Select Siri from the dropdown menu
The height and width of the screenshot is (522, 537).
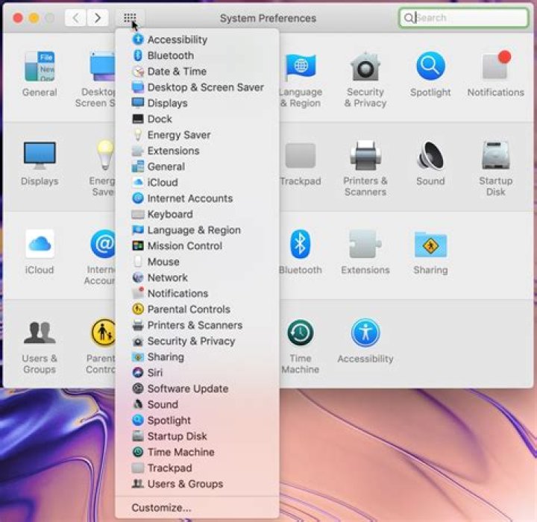(154, 373)
